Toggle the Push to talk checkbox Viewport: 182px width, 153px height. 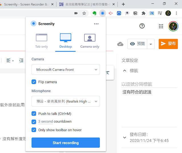pyautogui.click(x=34, y=114)
